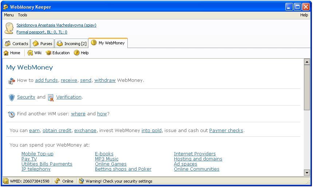Open the Utilities Bills Payments link
This screenshot has width=313, height=187.
47,164
